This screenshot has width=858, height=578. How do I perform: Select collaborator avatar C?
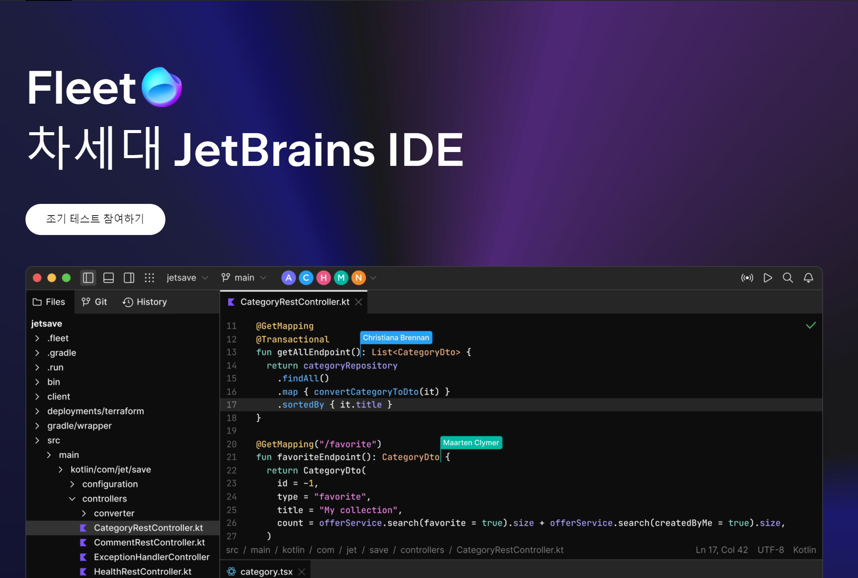pyautogui.click(x=306, y=278)
